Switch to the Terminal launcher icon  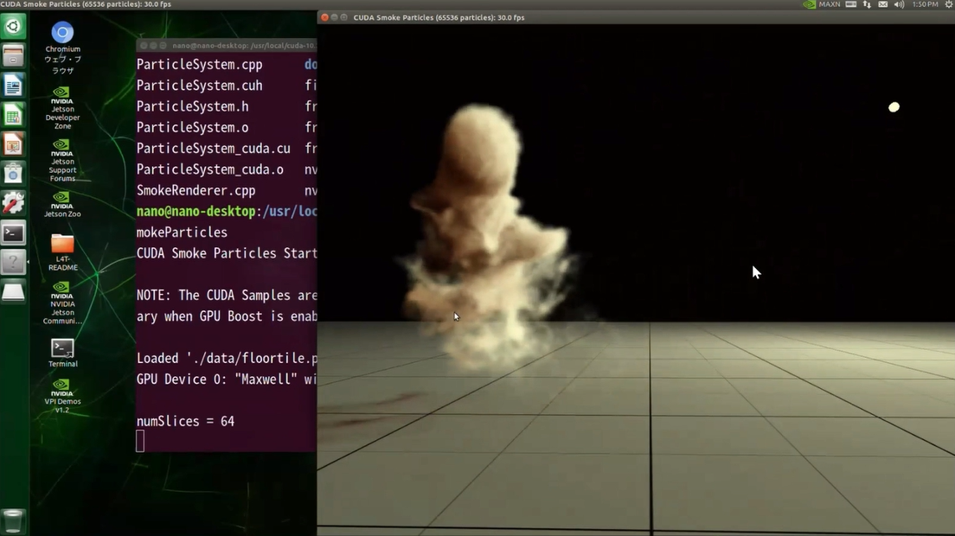pyautogui.click(x=13, y=233)
